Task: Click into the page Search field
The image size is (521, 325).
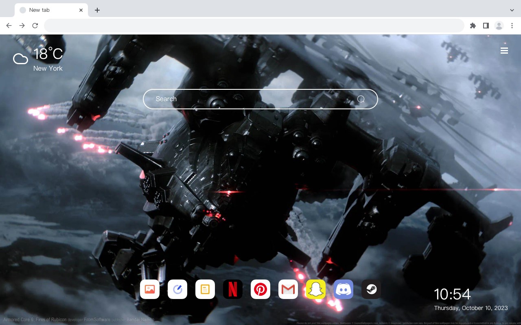Action: tap(260, 99)
